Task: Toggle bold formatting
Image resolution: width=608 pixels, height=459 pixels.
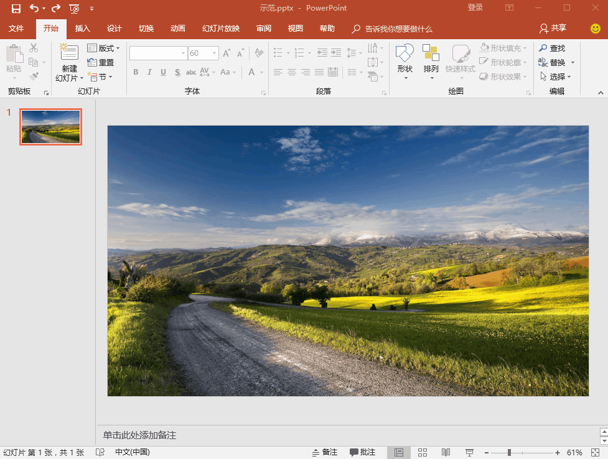Action: 135,72
